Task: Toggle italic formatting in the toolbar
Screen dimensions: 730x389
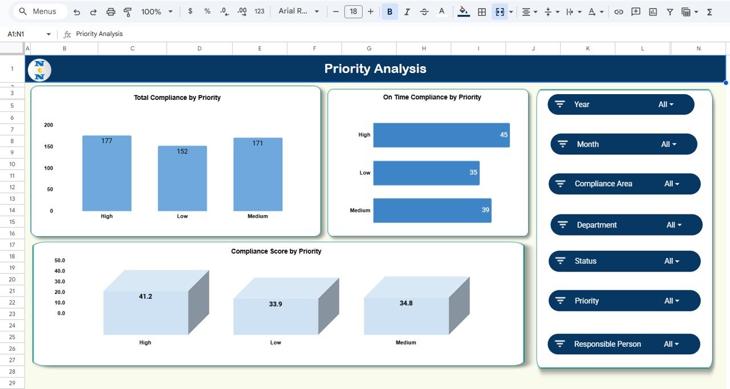Action: pos(406,11)
